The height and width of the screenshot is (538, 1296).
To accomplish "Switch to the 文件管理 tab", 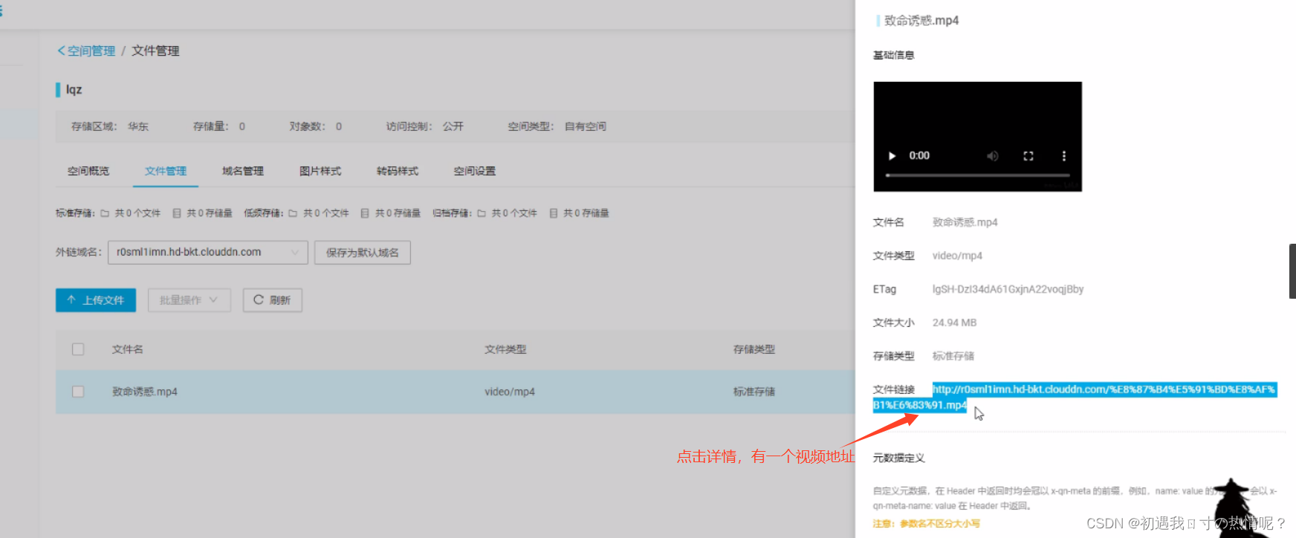I will pyautogui.click(x=166, y=171).
